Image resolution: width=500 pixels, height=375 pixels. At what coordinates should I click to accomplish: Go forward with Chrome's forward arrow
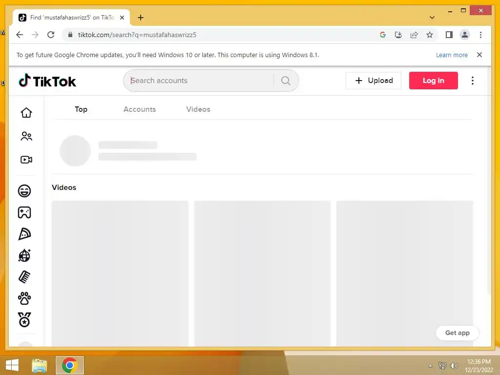(35, 35)
